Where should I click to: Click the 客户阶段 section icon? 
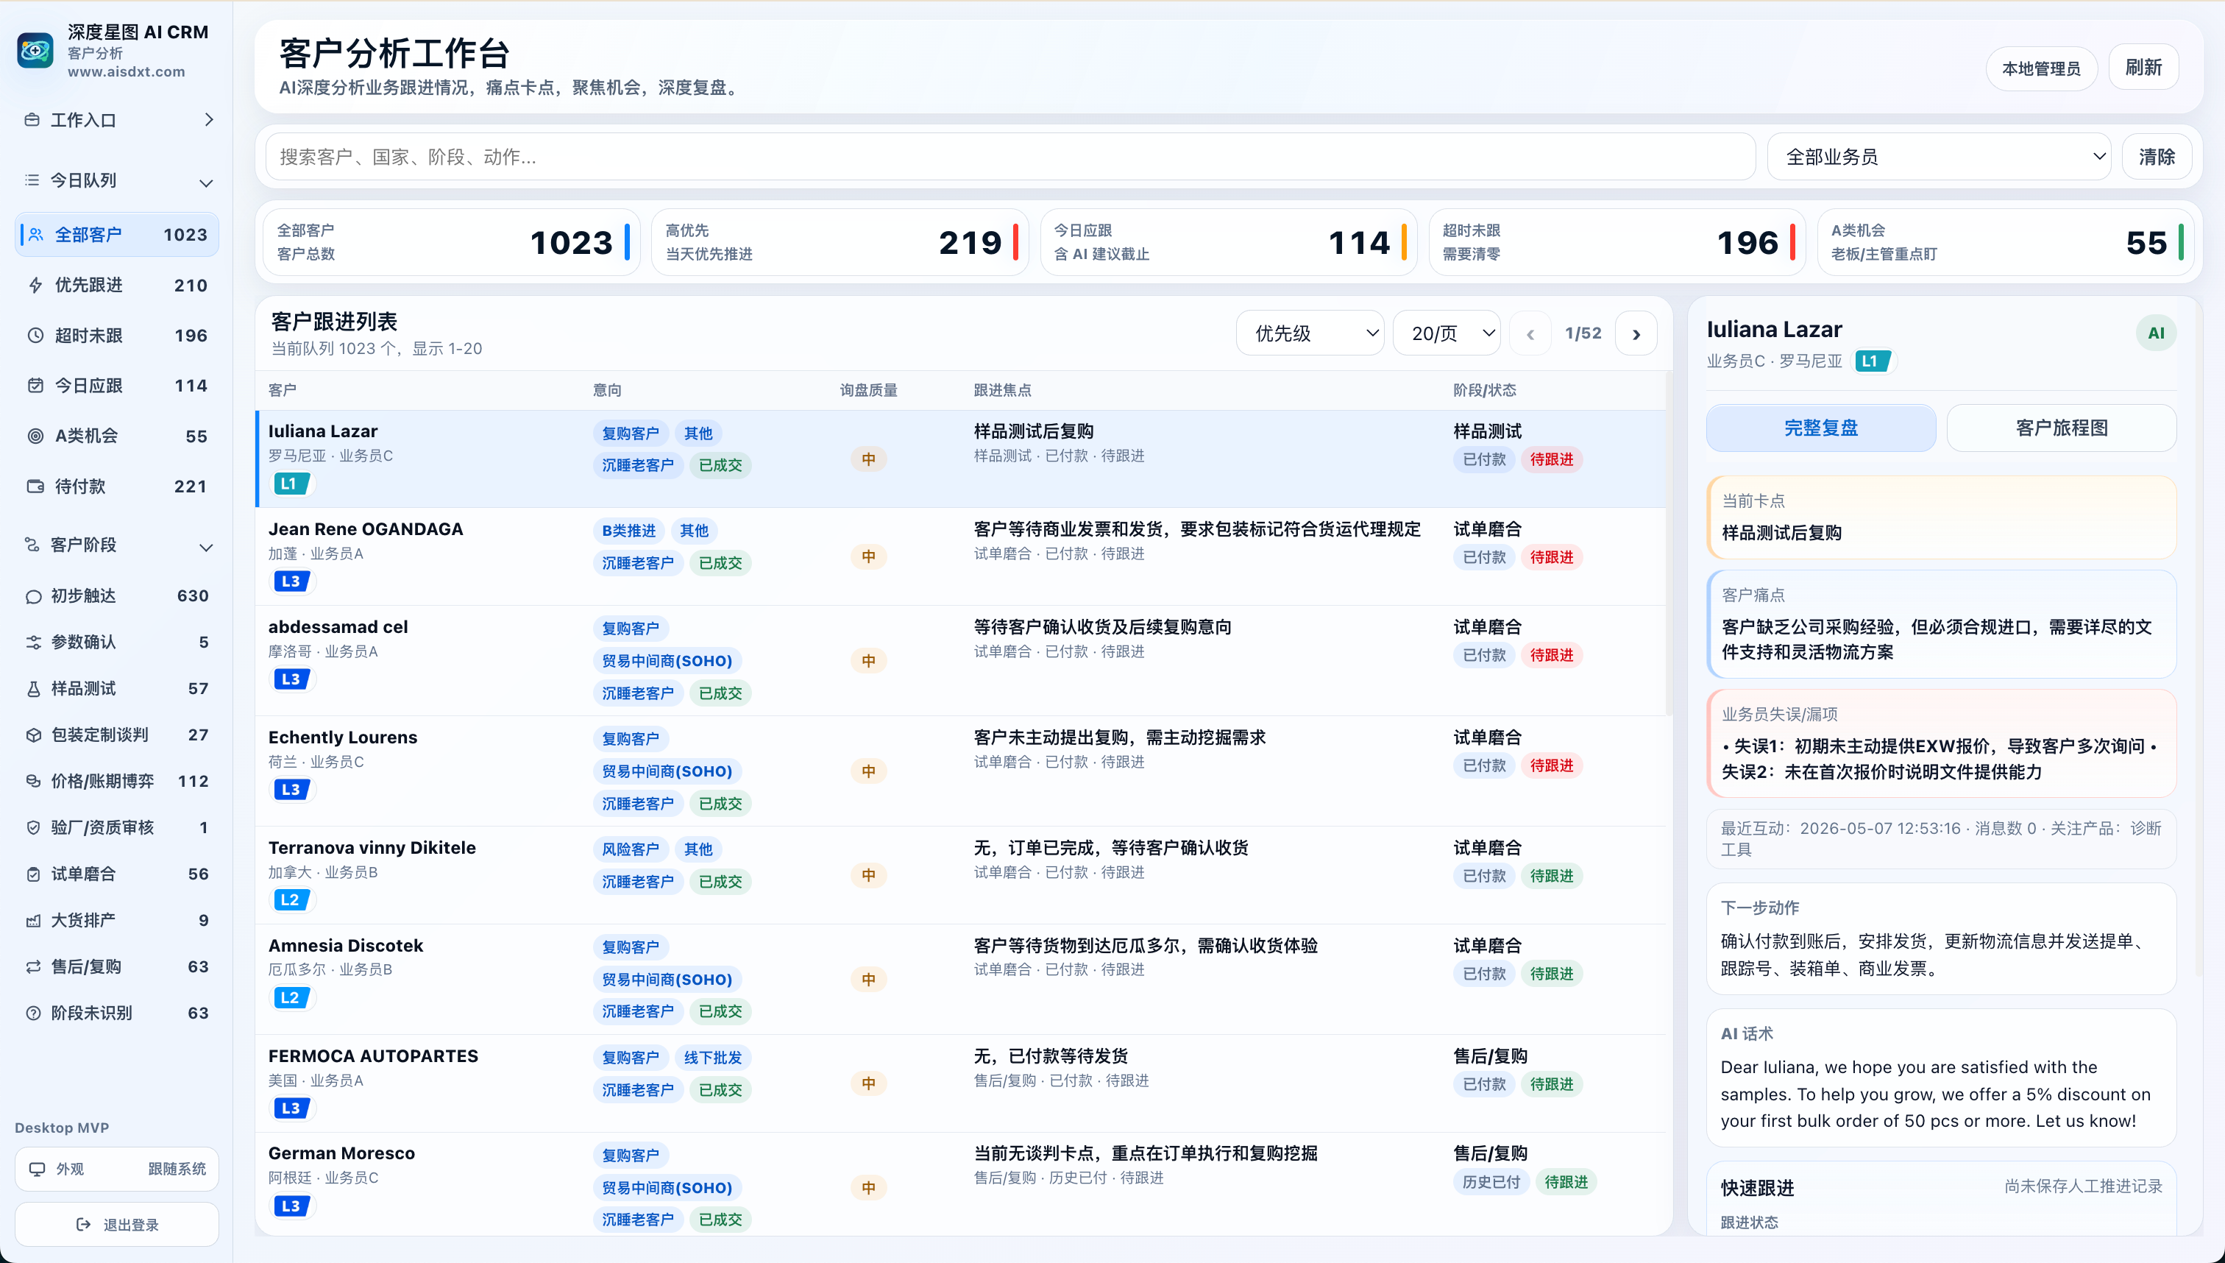click(x=32, y=545)
